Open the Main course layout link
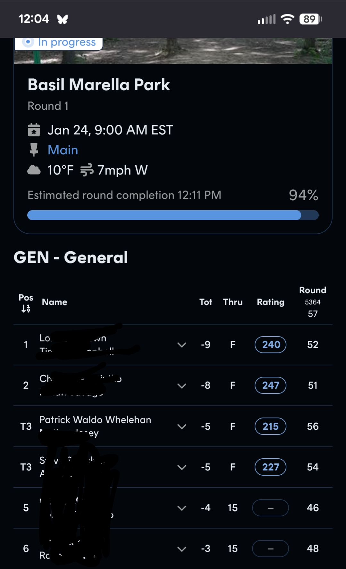The image size is (346, 569). pos(63,150)
